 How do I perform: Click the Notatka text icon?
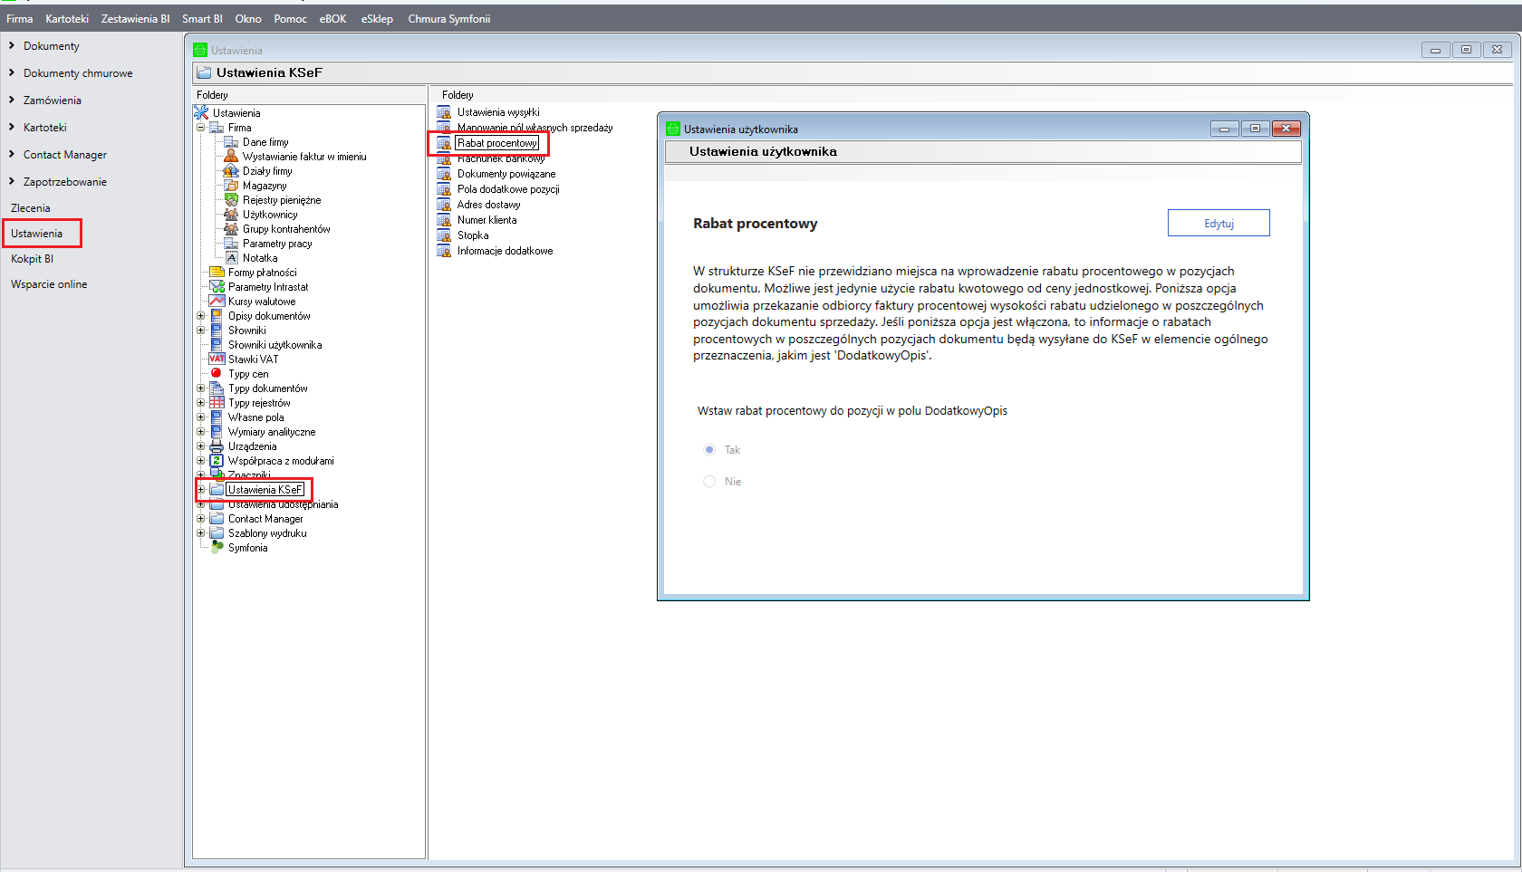tap(231, 258)
